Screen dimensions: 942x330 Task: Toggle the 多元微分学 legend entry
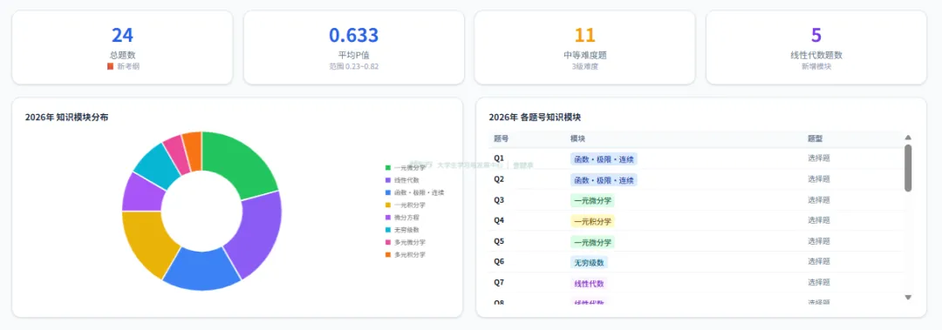(x=406, y=242)
